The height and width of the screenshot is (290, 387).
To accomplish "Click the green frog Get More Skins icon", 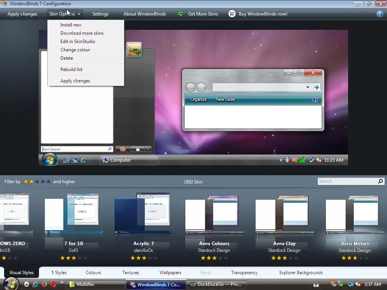I will pos(181,14).
